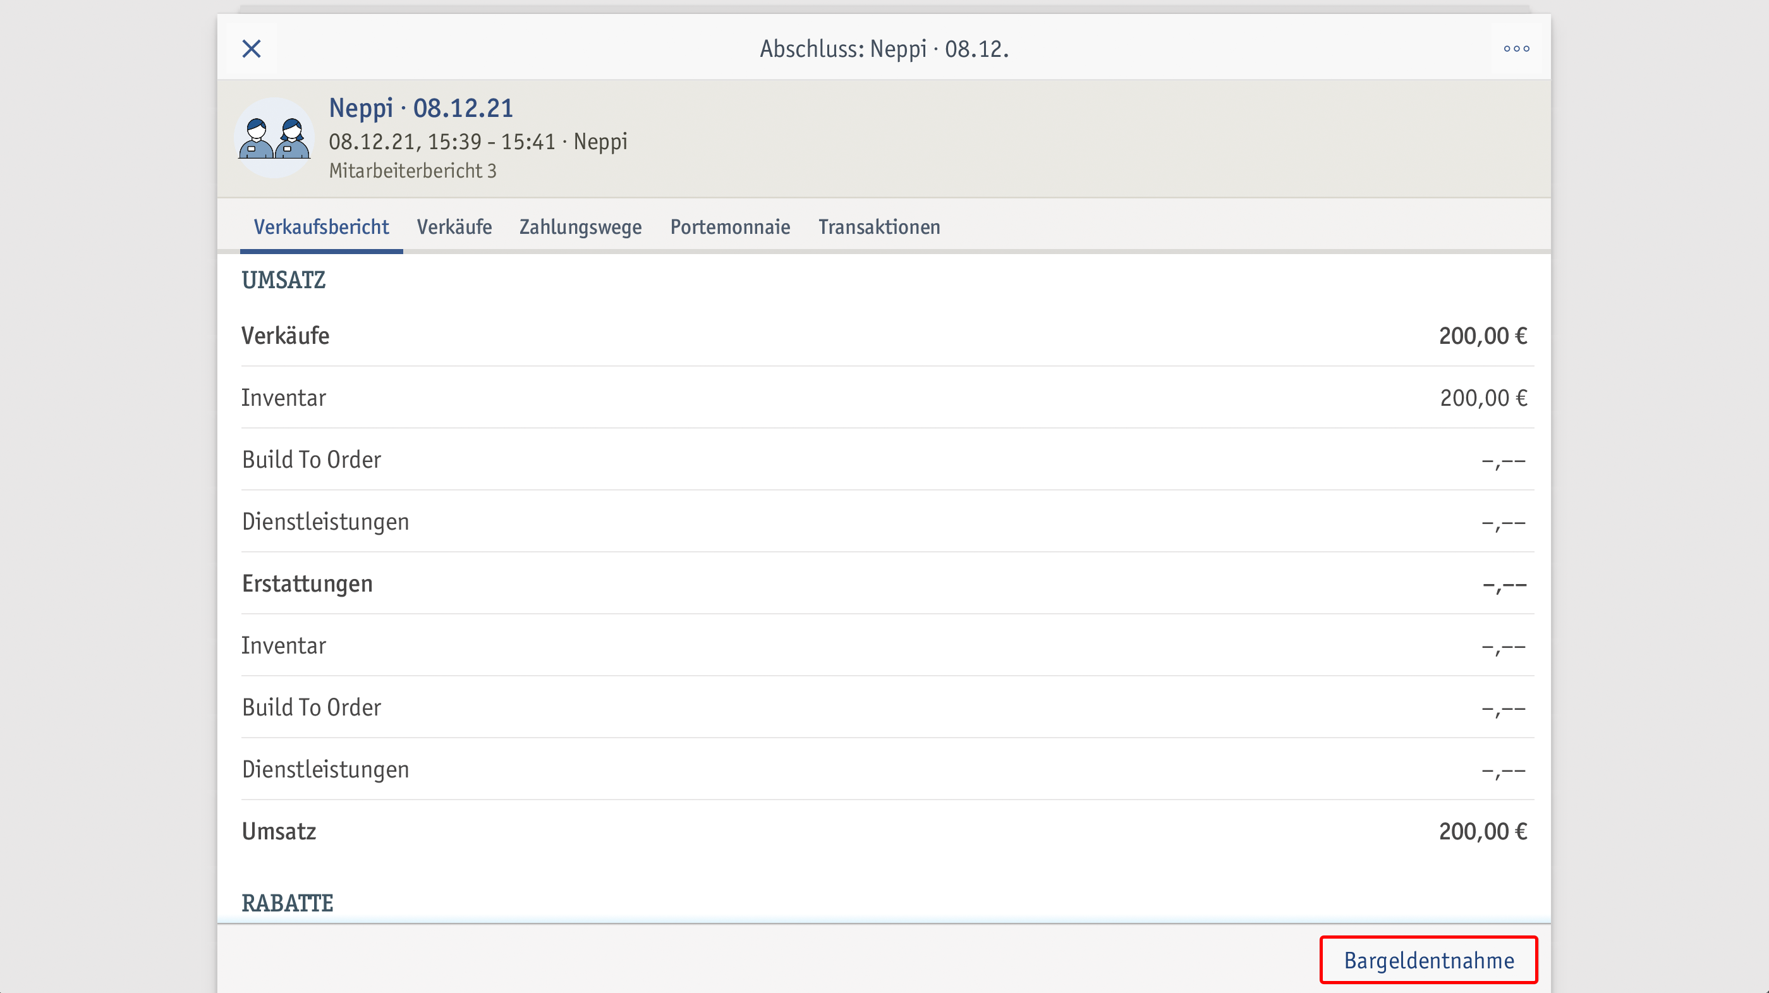Screen dimensions: 1769x993
Task: Switch to the Verkäufe tab
Action: pyautogui.click(x=454, y=228)
